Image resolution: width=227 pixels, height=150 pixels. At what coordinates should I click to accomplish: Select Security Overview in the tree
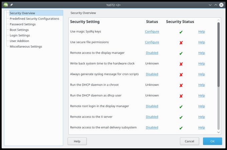tap(36, 13)
